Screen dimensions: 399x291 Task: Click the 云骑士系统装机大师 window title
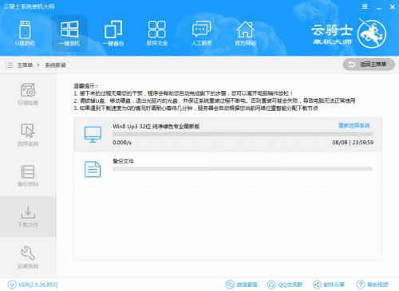[x=30, y=6]
